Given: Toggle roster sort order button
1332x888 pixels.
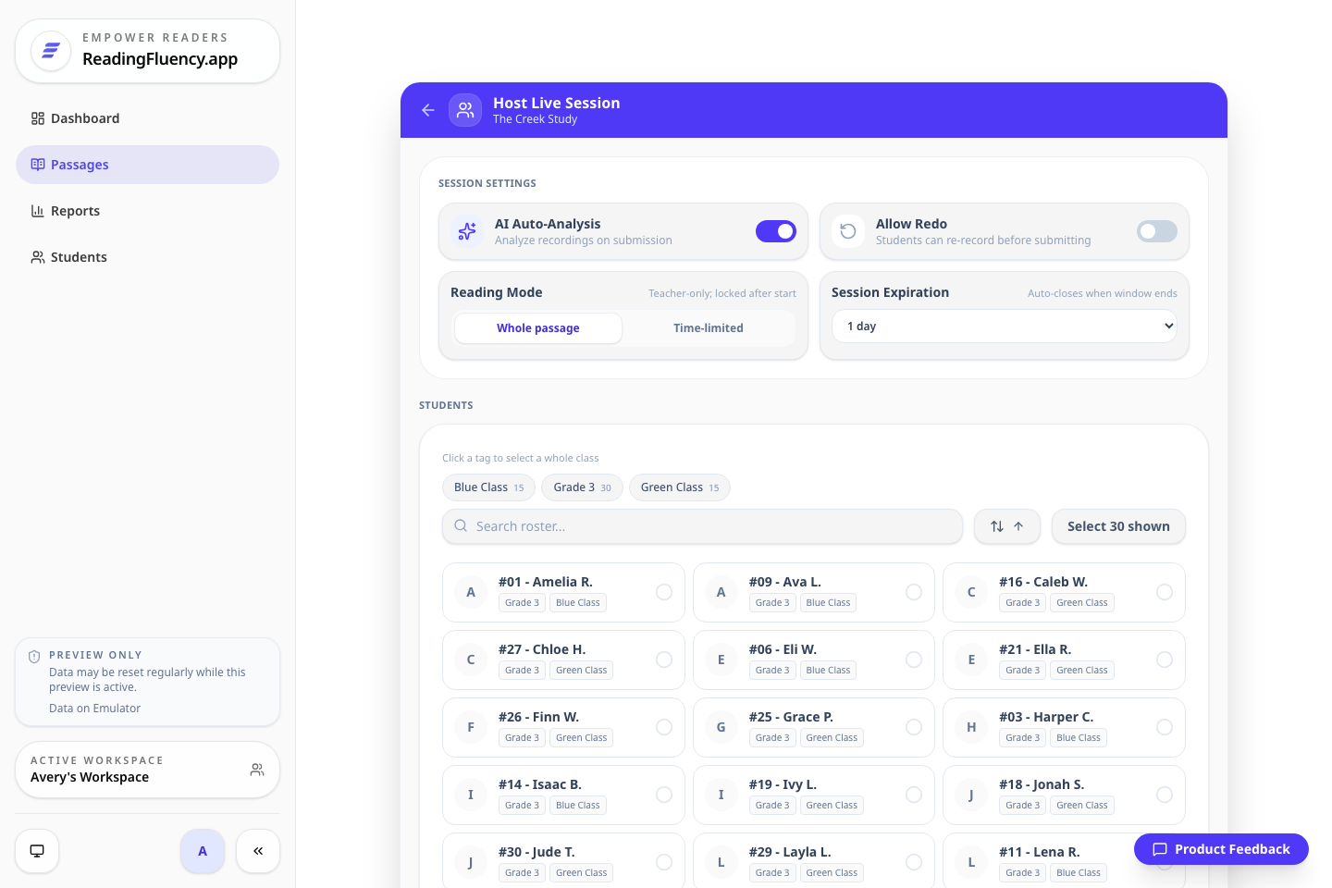Looking at the screenshot, I should click(x=1007, y=526).
